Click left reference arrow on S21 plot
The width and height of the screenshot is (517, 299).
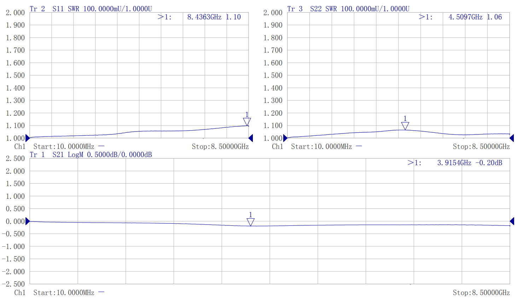point(28,222)
